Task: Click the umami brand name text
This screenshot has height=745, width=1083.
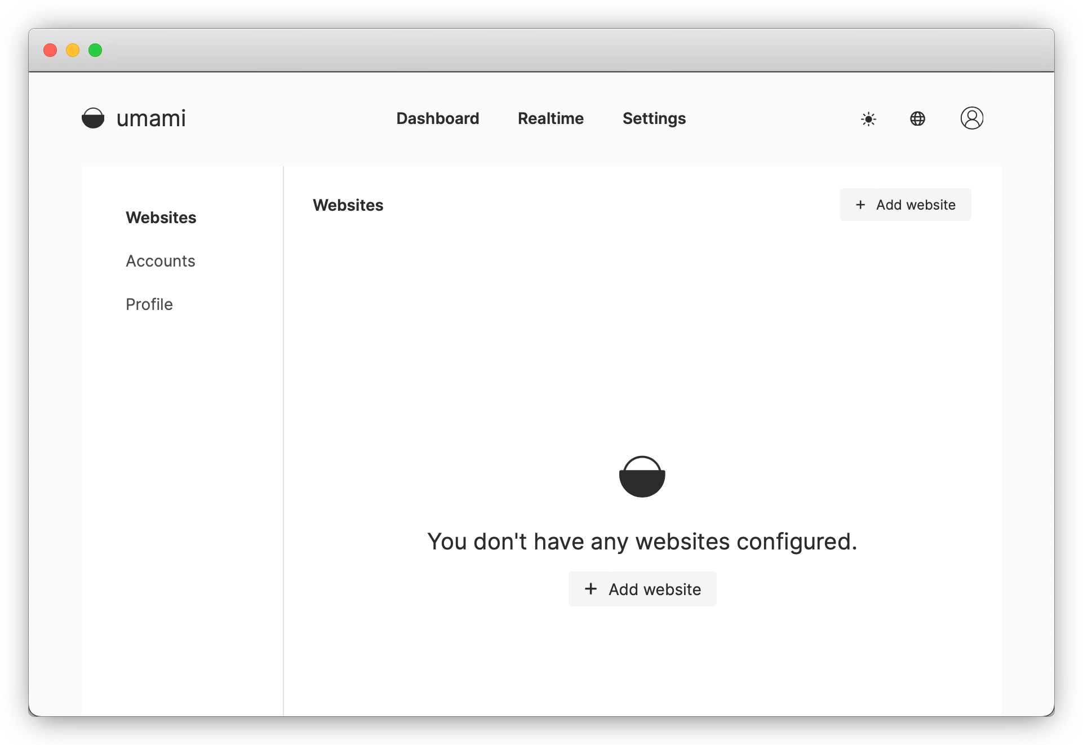Action: pyautogui.click(x=151, y=118)
